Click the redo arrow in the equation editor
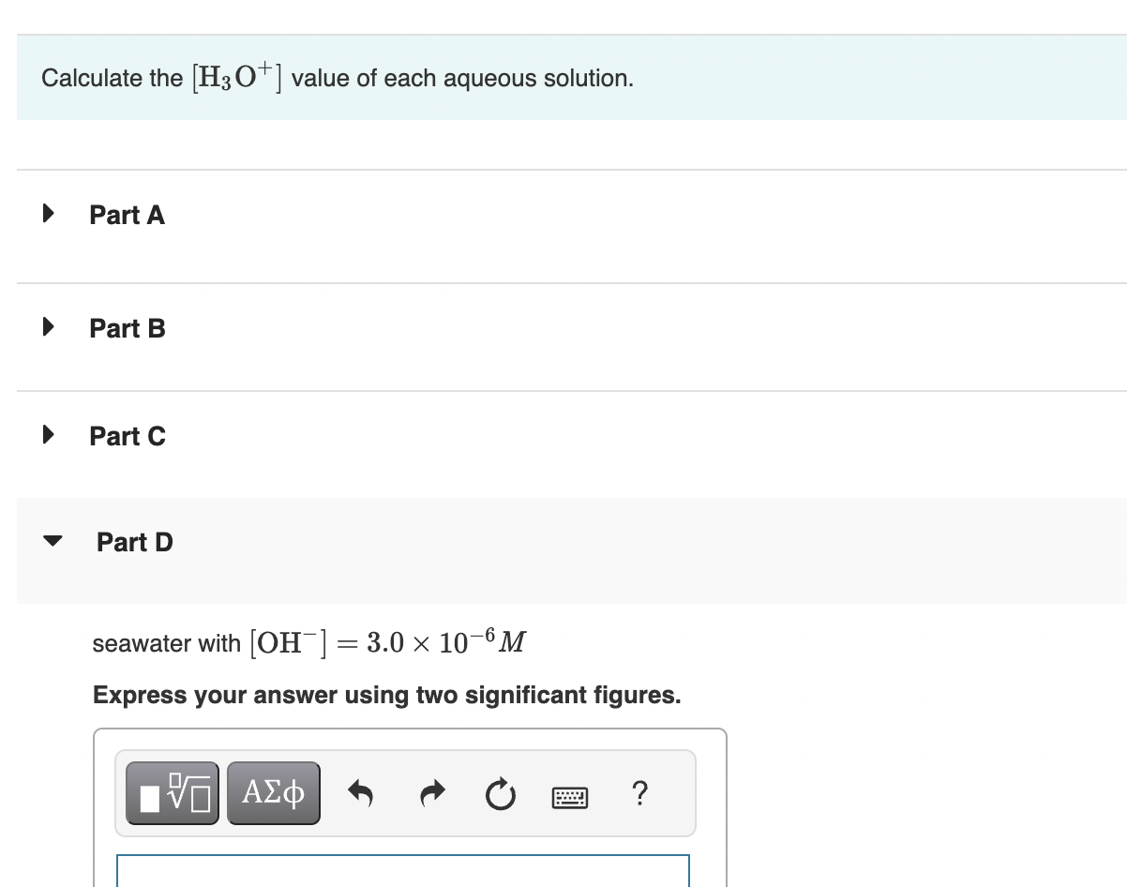 point(432,792)
